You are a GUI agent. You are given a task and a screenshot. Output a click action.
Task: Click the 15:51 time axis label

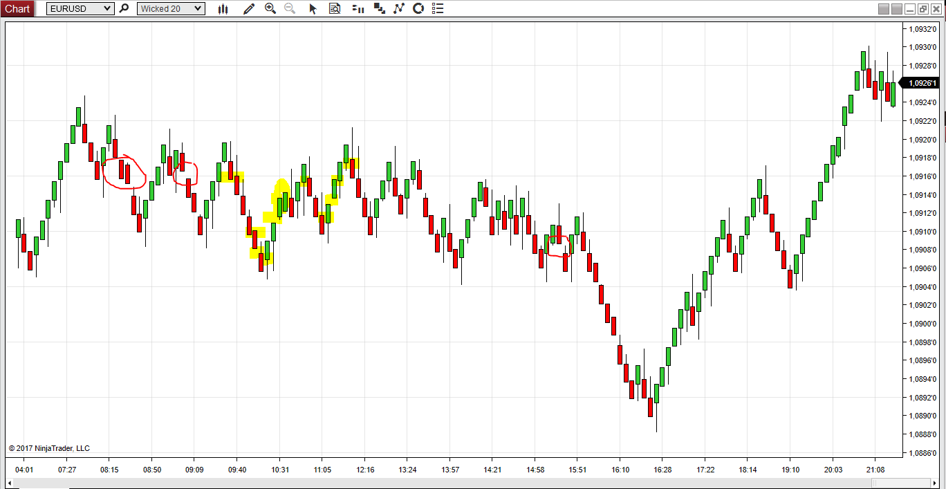point(577,470)
